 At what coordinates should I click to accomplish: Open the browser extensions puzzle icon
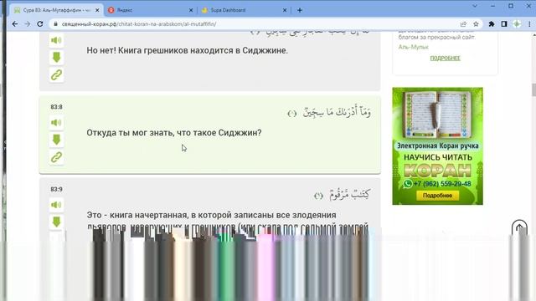click(x=492, y=24)
